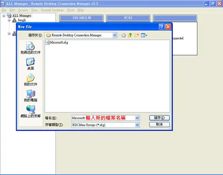Collapse the Jungli group node
The width and height of the screenshot is (223, 175).
coord(9,20)
